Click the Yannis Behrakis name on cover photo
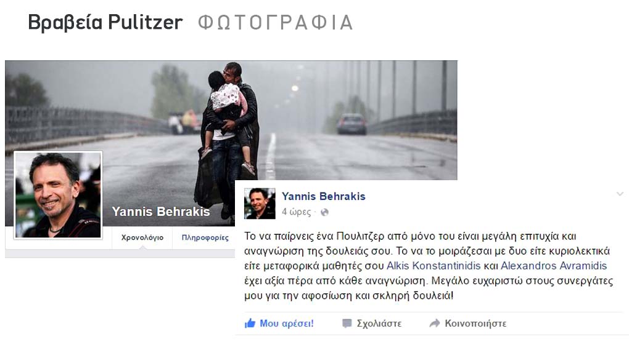 pyautogui.click(x=160, y=212)
